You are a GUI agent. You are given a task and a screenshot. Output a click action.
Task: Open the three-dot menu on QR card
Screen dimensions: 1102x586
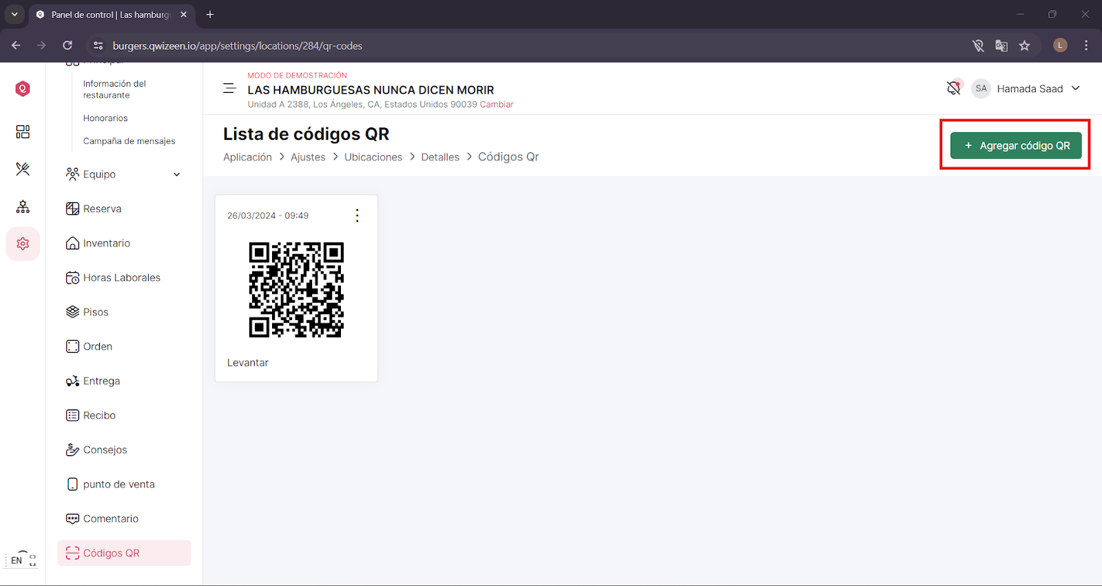pyautogui.click(x=357, y=216)
